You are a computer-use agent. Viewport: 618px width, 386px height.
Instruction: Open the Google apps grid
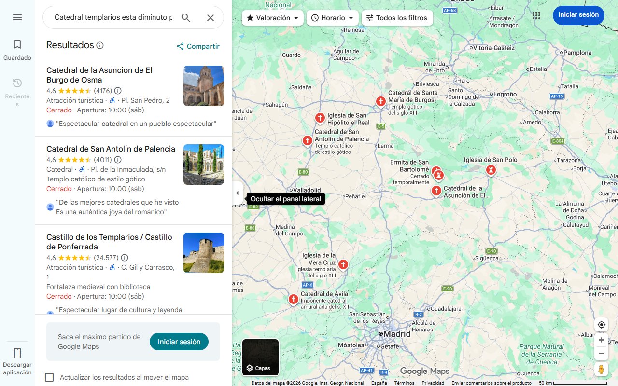536,15
